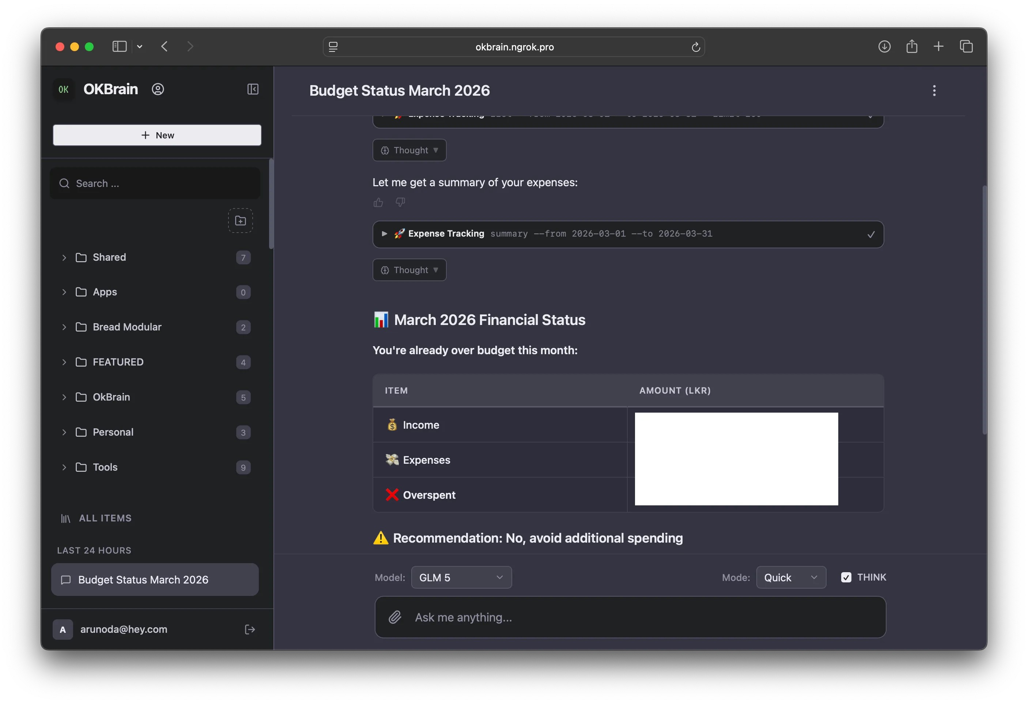Give thumbs down feedback on the response
Viewport: 1028px width, 704px height.
(x=400, y=202)
